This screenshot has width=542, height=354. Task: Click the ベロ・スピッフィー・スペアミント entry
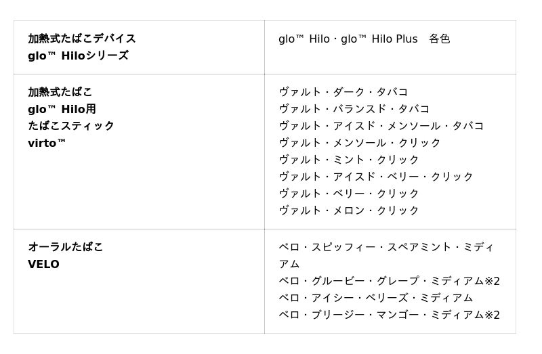coord(386,247)
